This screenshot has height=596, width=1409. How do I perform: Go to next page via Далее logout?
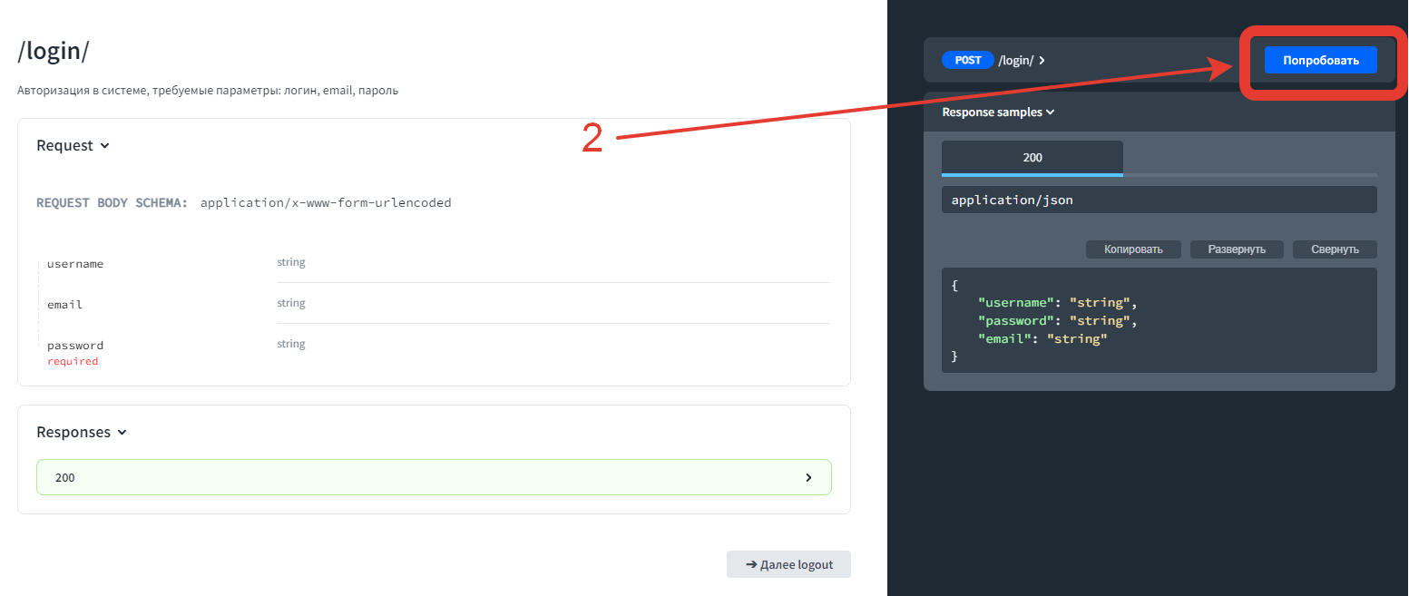(788, 564)
